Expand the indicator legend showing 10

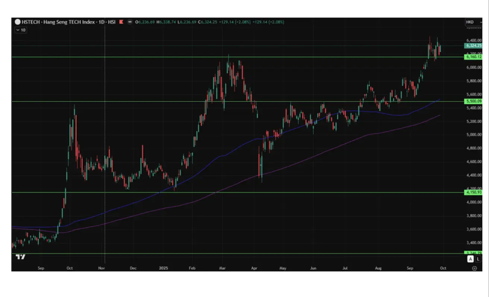(20, 30)
